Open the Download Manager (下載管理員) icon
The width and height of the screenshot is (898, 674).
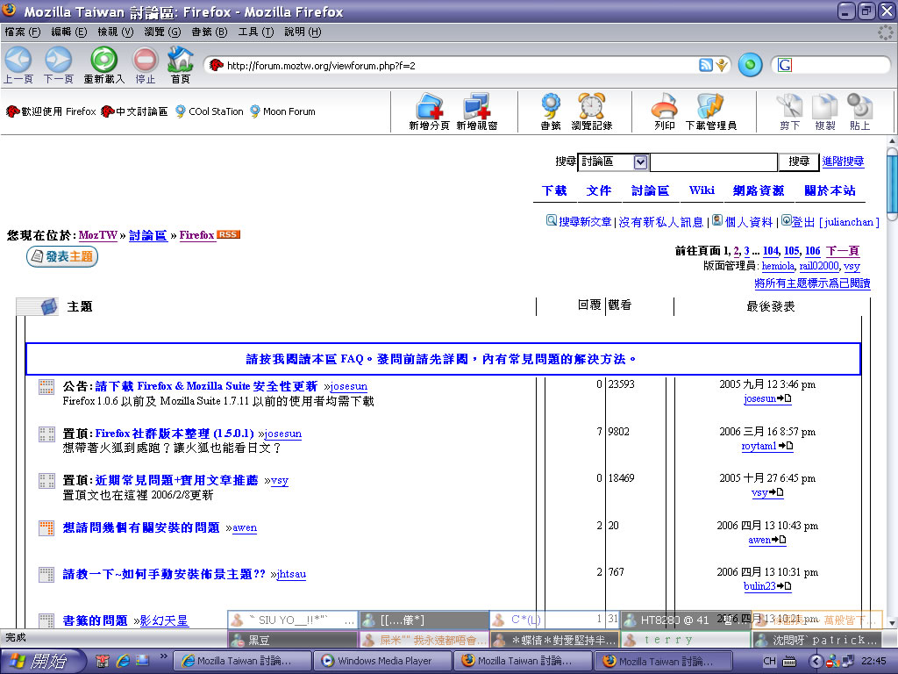tap(709, 107)
